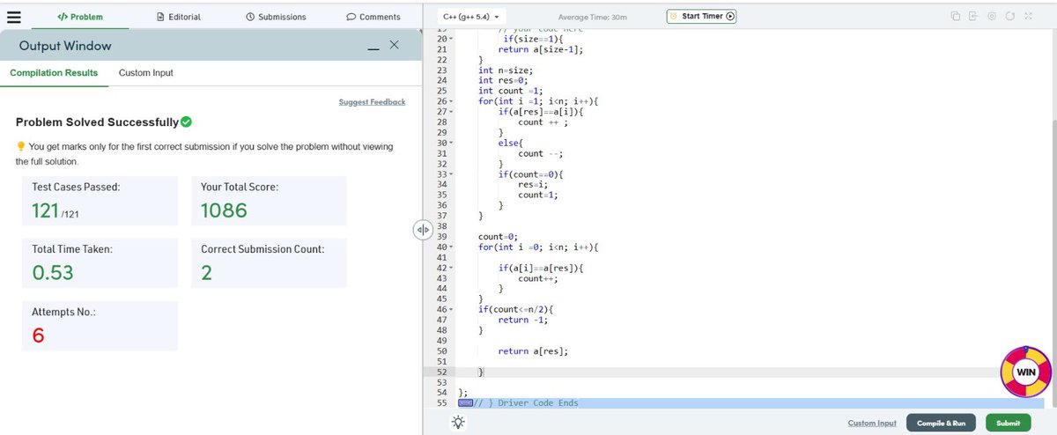The image size is (1057, 435).
Task: Click Compile & Run button
Action: coord(942,423)
